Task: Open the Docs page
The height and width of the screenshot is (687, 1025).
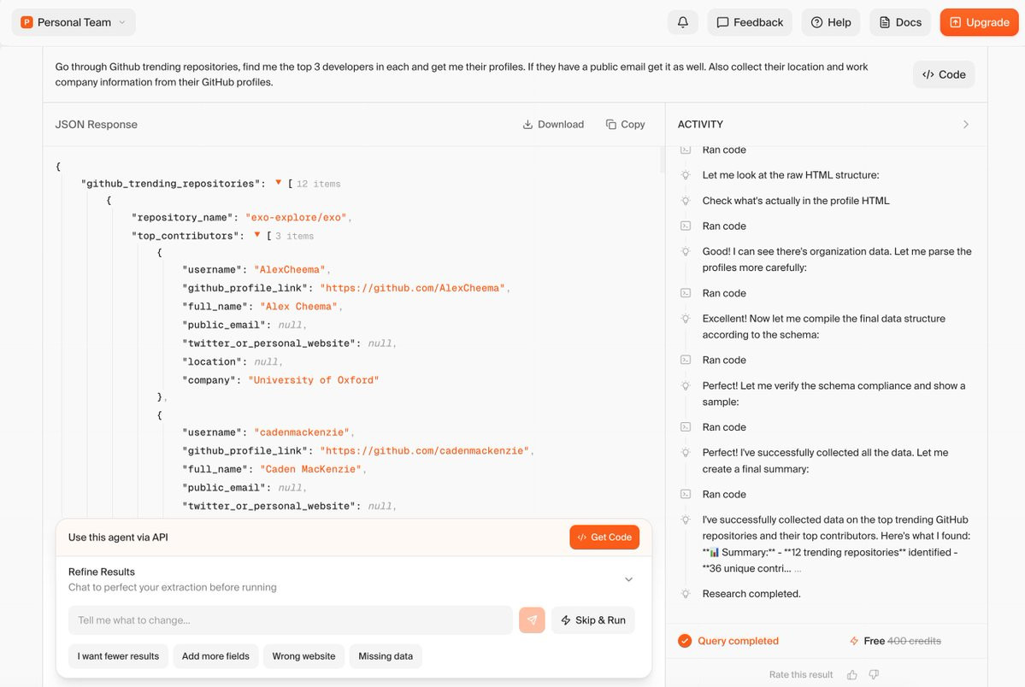Action: (x=900, y=22)
